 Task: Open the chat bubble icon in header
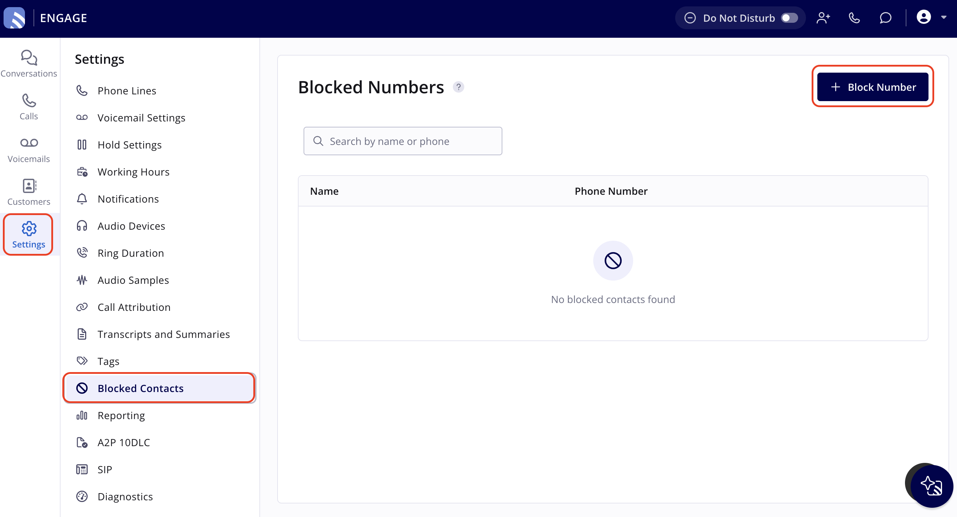885,18
